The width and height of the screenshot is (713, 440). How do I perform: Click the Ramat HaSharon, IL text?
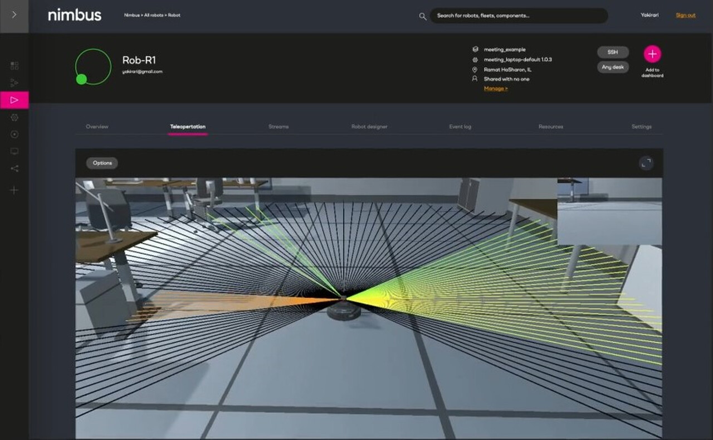coord(507,70)
